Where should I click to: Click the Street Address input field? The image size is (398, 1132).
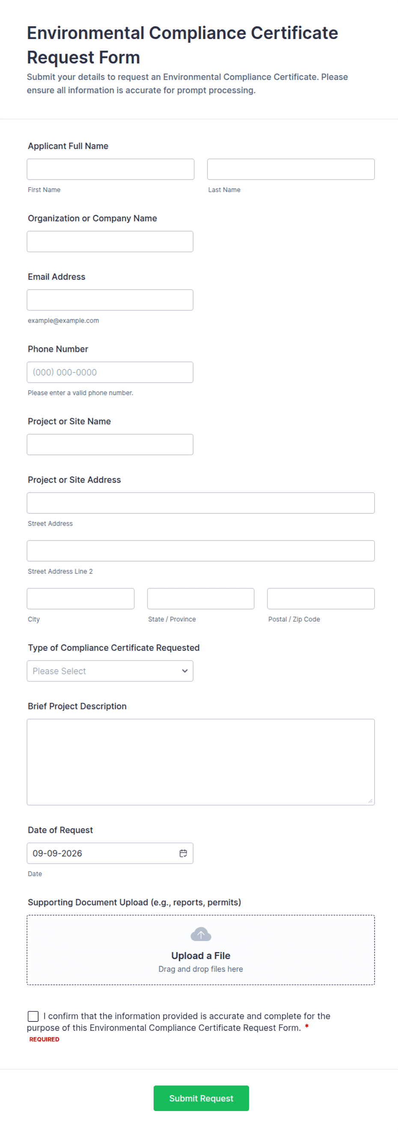click(201, 503)
